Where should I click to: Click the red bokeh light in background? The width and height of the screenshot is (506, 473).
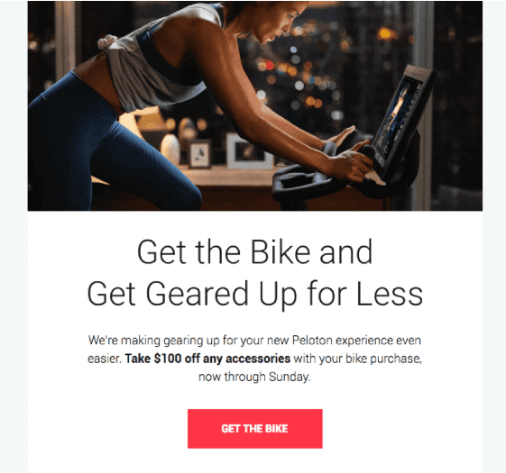pos(270,66)
